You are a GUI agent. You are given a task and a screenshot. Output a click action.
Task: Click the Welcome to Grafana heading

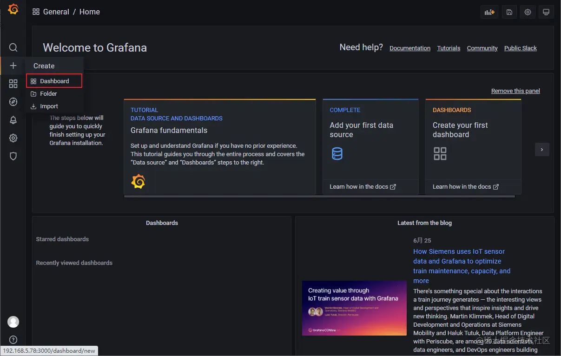click(95, 47)
